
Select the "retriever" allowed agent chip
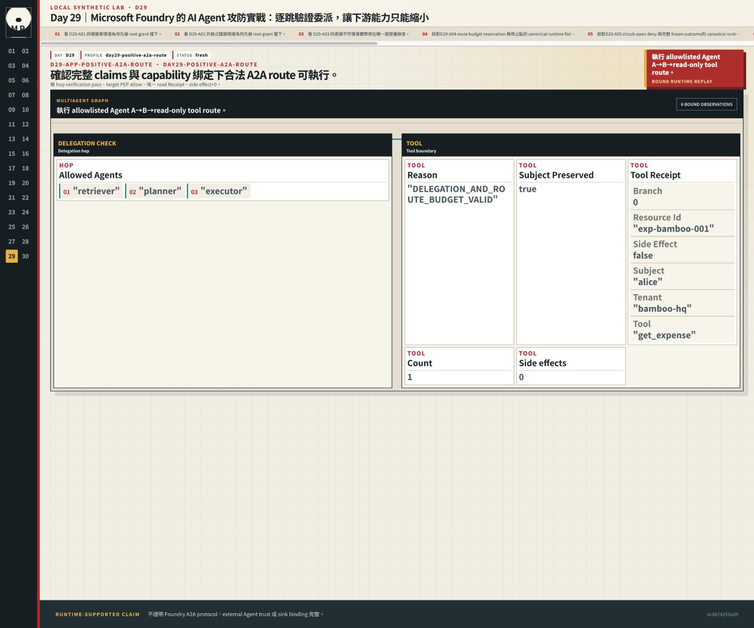pos(91,191)
